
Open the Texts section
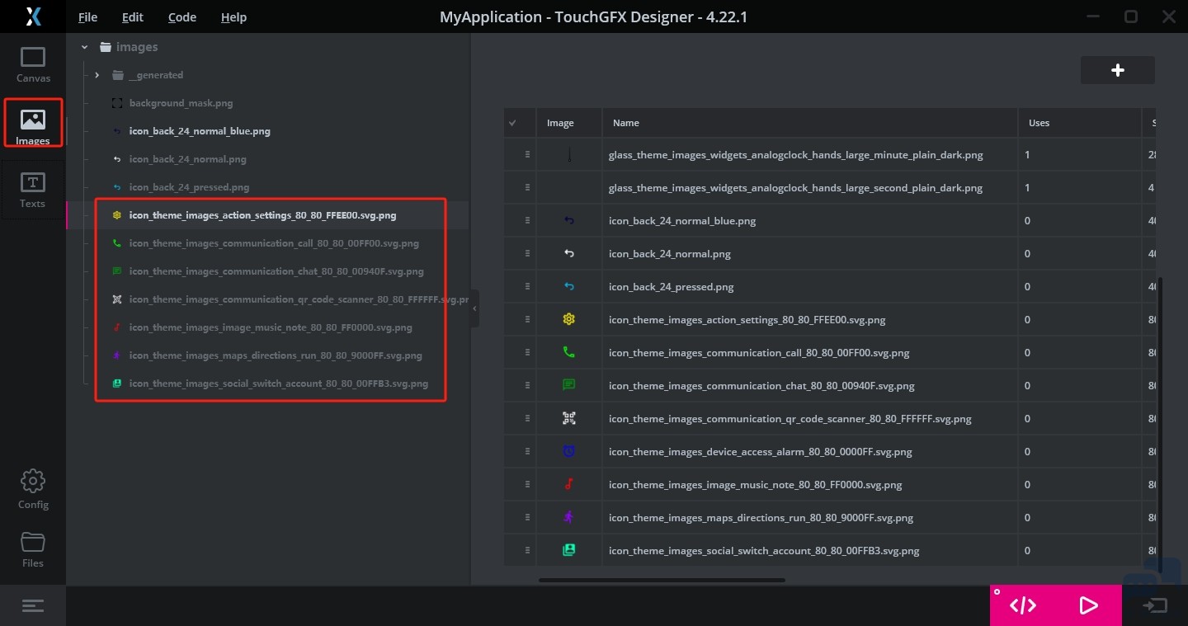point(33,191)
